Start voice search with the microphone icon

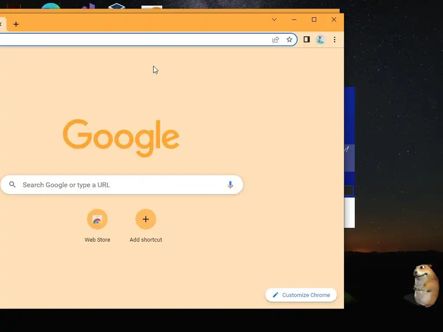click(230, 185)
